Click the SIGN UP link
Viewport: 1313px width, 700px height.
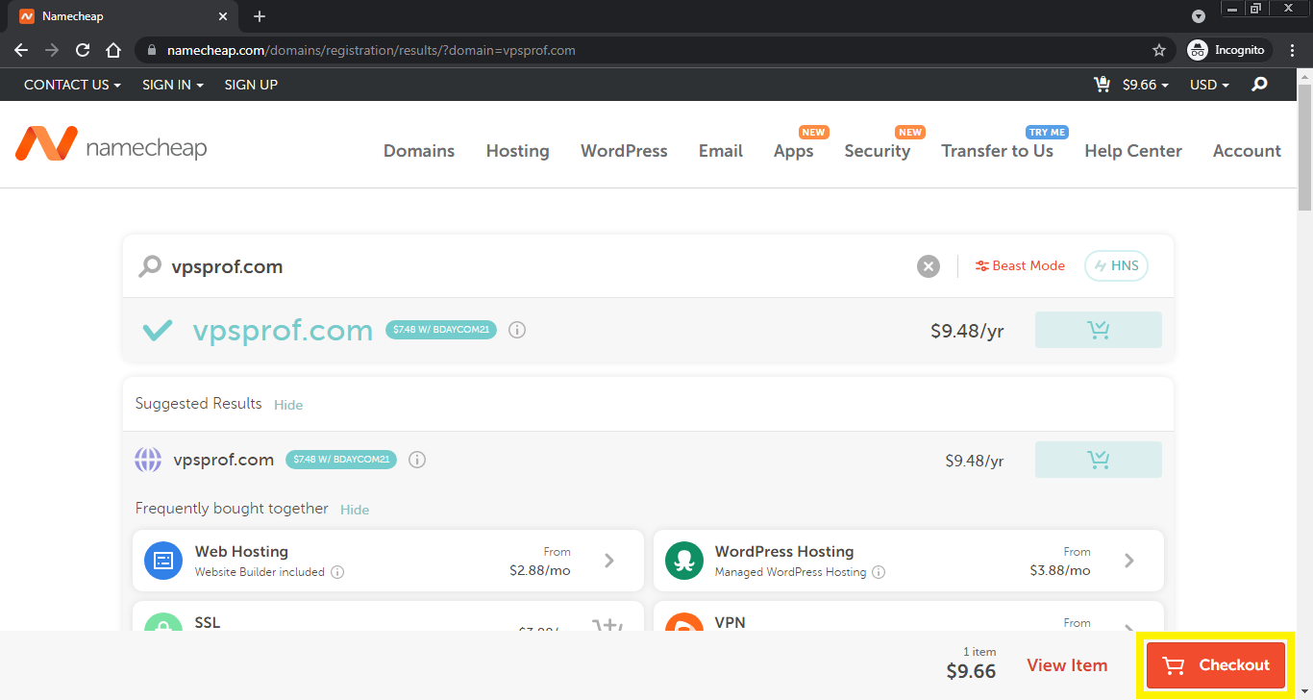tap(251, 85)
